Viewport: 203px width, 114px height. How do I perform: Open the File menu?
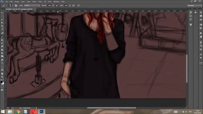pos(7,2)
